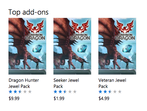Select the $4.99 price label
The image size is (147, 111).
click(104, 99)
